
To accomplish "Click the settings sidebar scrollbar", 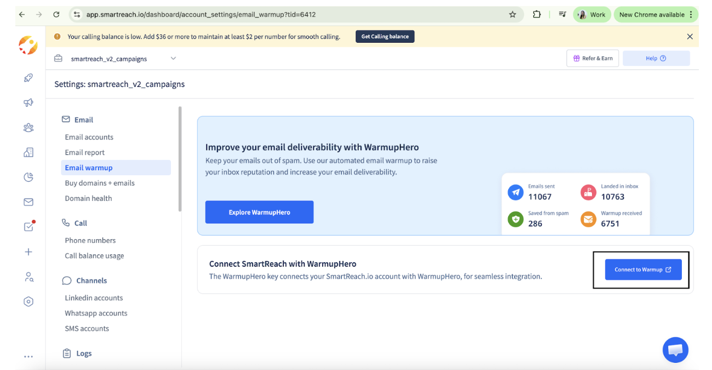I will tap(180, 159).
